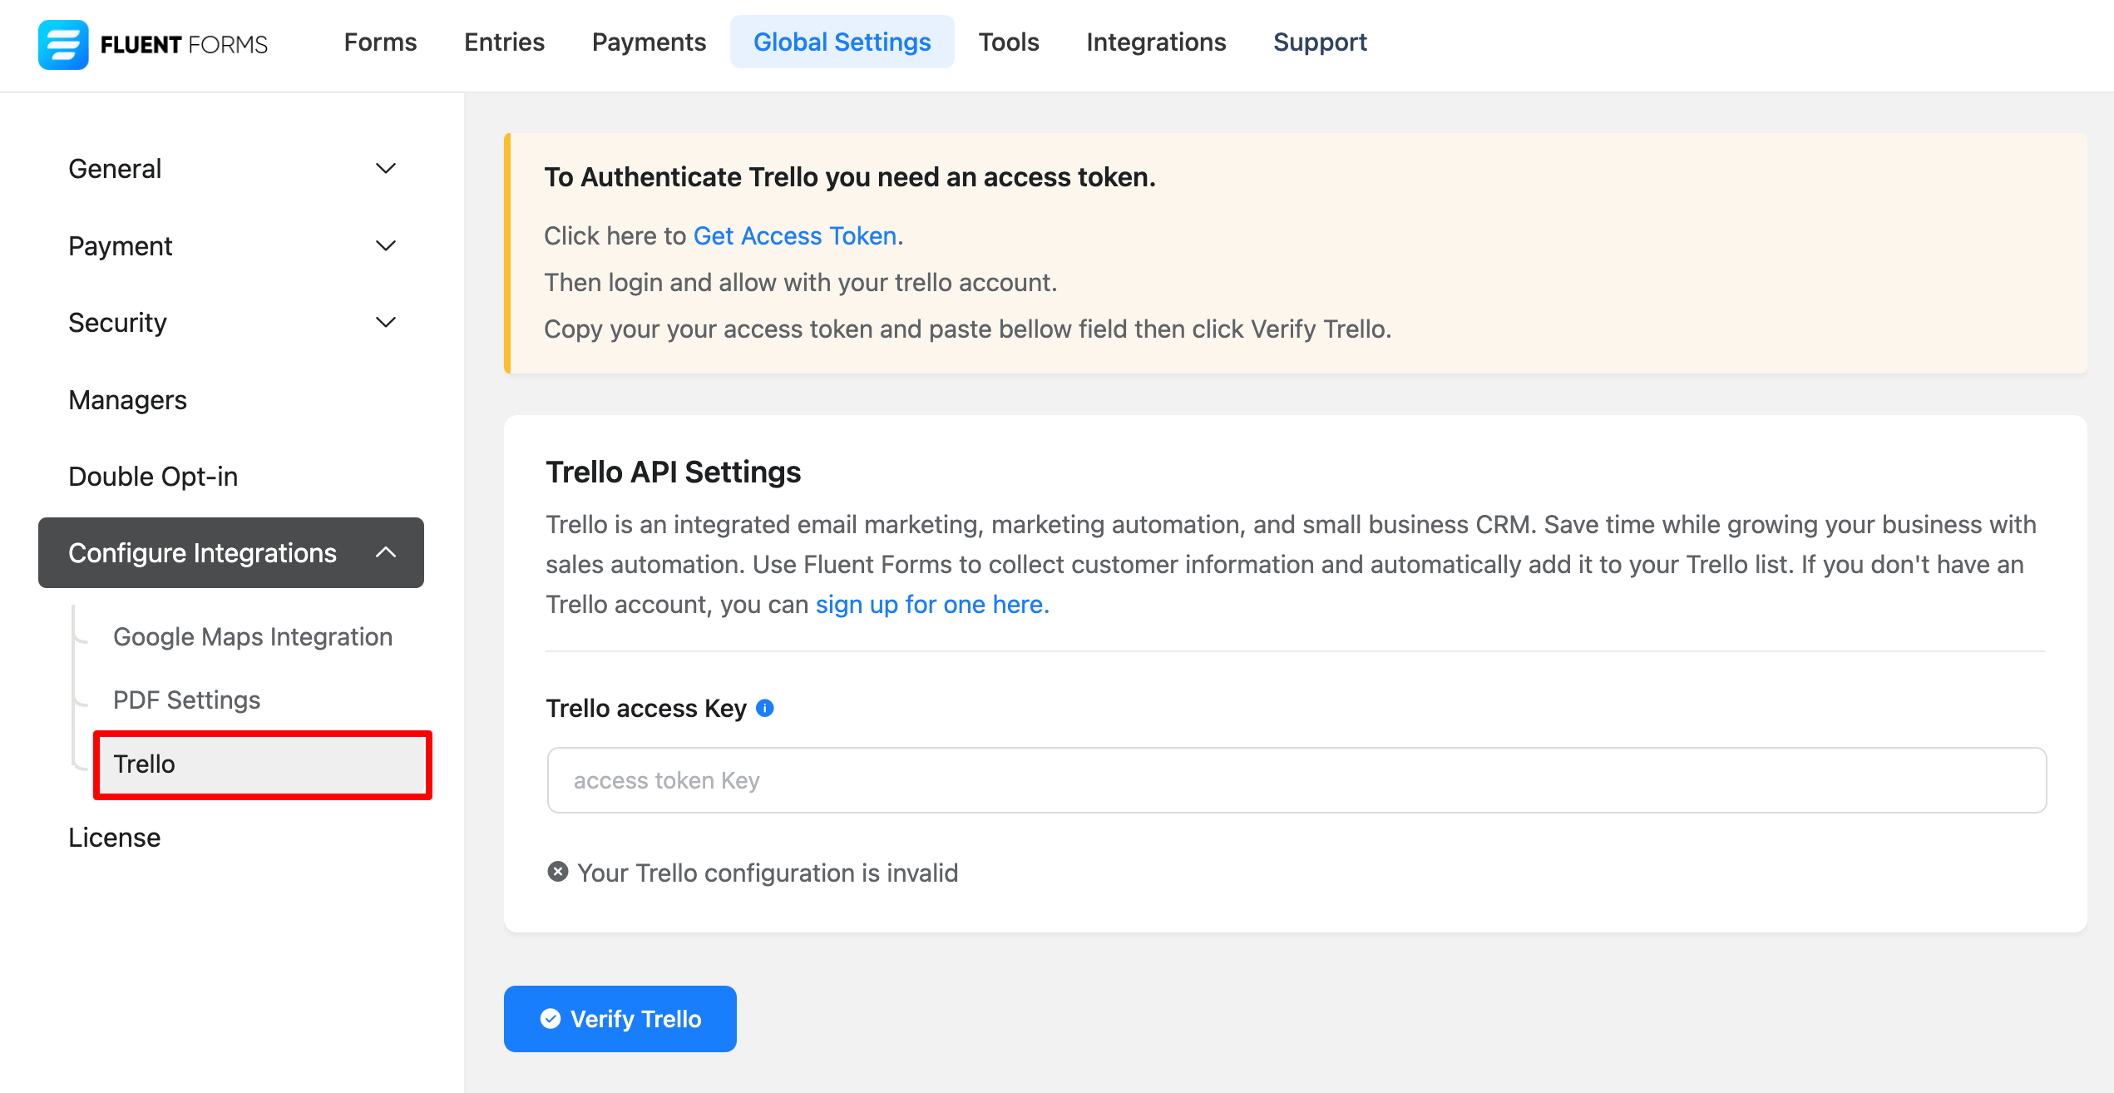Select Google Maps Integration in sidebar
2114x1093 pixels.
click(x=253, y=637)
